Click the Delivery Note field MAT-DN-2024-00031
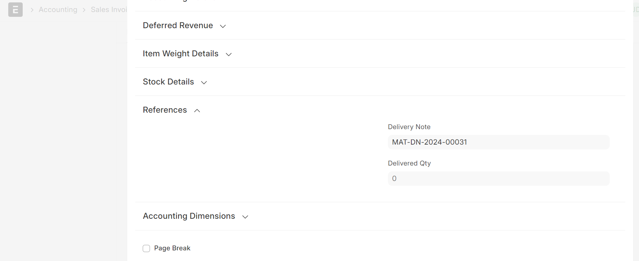Screen dimensions: 639x261 tap(499, 142)
